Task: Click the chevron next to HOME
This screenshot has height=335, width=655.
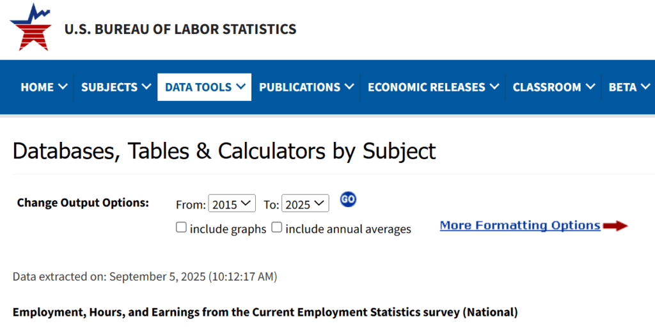Action: tap(63, 86)
